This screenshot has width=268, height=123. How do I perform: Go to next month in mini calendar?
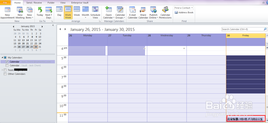pyautogui.click(x=42, y=26)
